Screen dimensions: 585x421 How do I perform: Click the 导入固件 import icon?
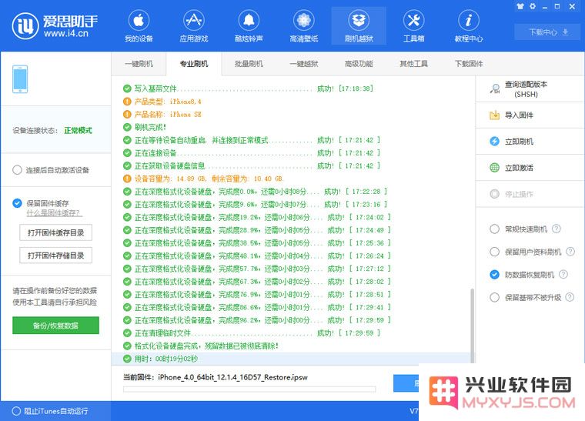point(495,115)
